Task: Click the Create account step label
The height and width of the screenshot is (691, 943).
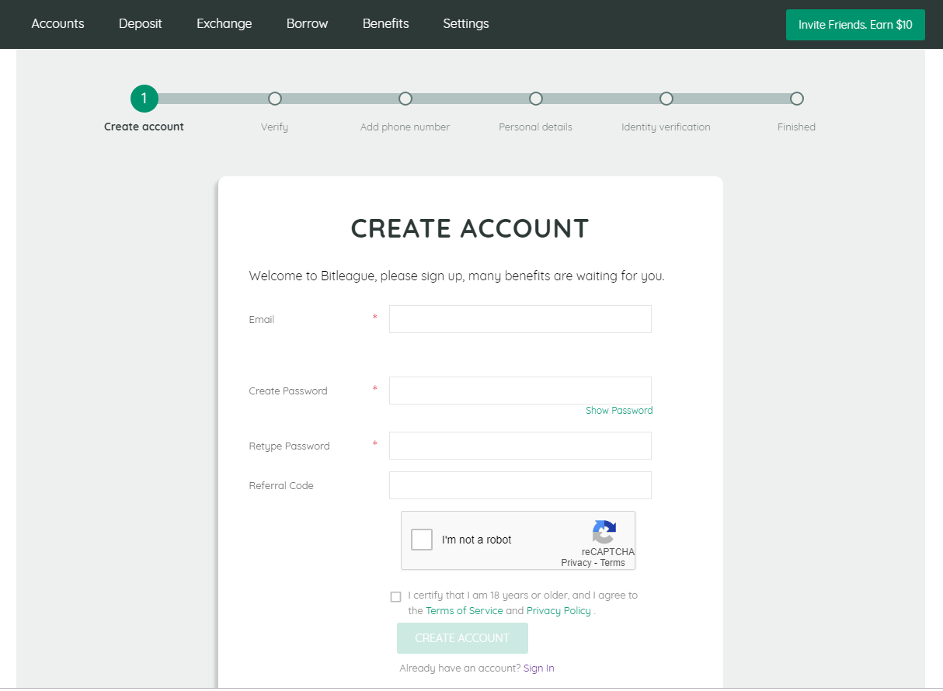Action: pos(144,127)
